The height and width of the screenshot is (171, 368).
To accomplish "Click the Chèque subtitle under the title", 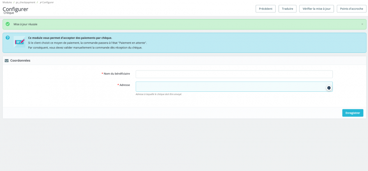I will (9, 13).
